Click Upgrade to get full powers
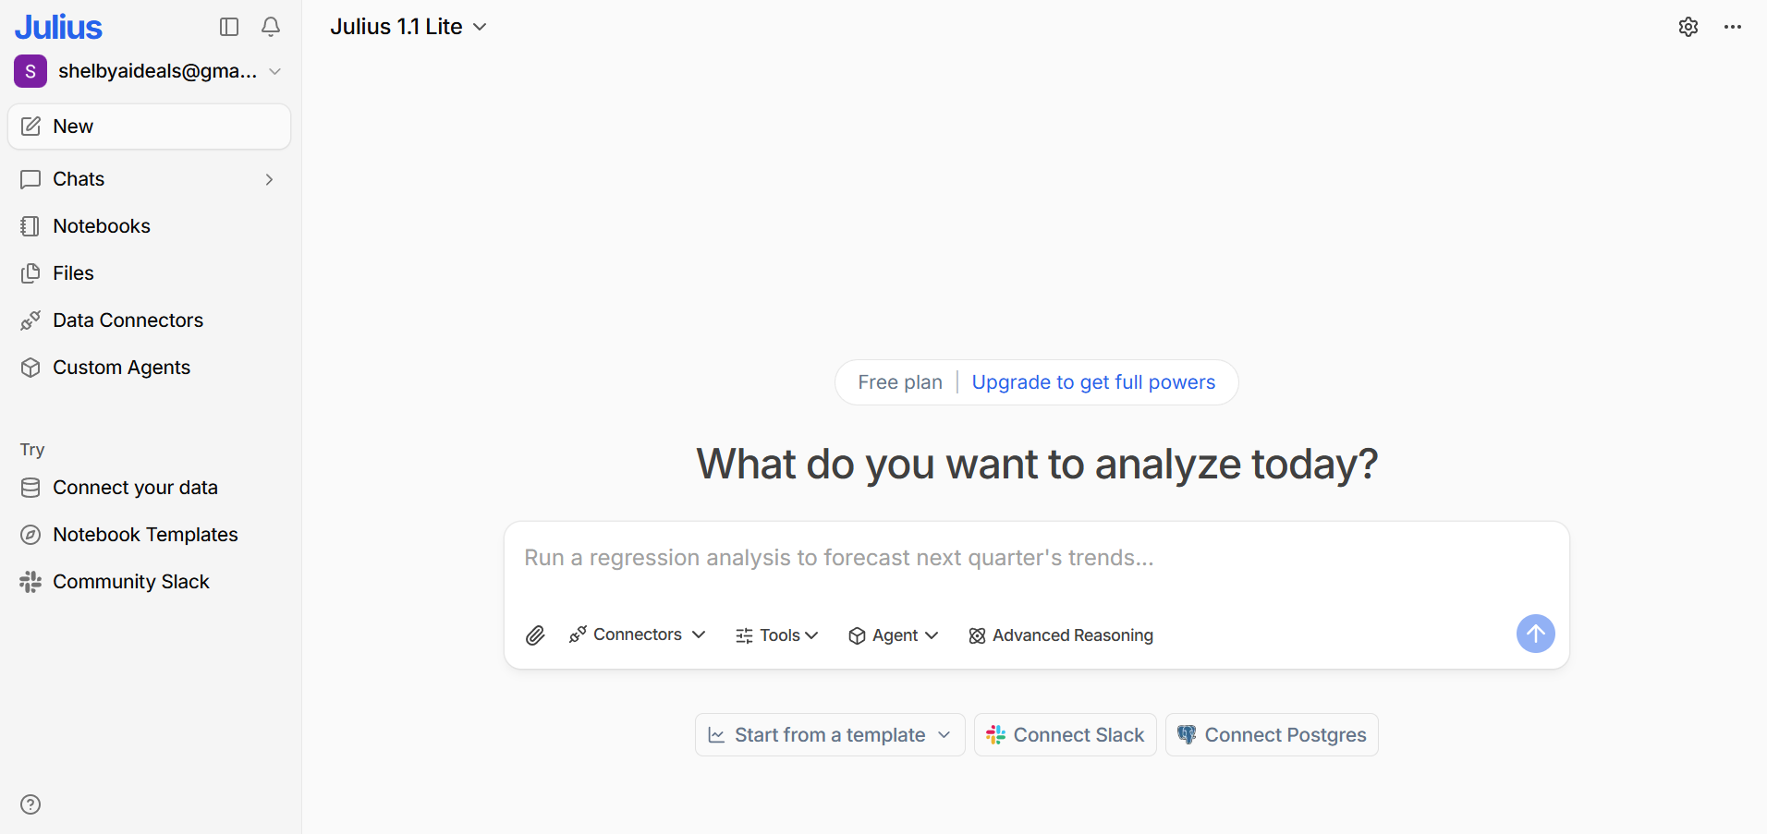Image resolution: width=1767 pixels, height=834 pixels. tap(1094, 381)
